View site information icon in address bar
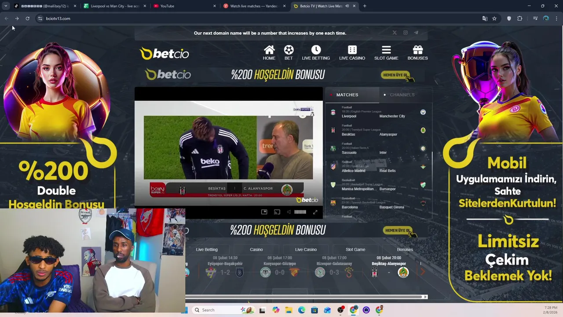The height and width of the screenshot is (317, 563). pyautogui.click(x=40, y=18)
